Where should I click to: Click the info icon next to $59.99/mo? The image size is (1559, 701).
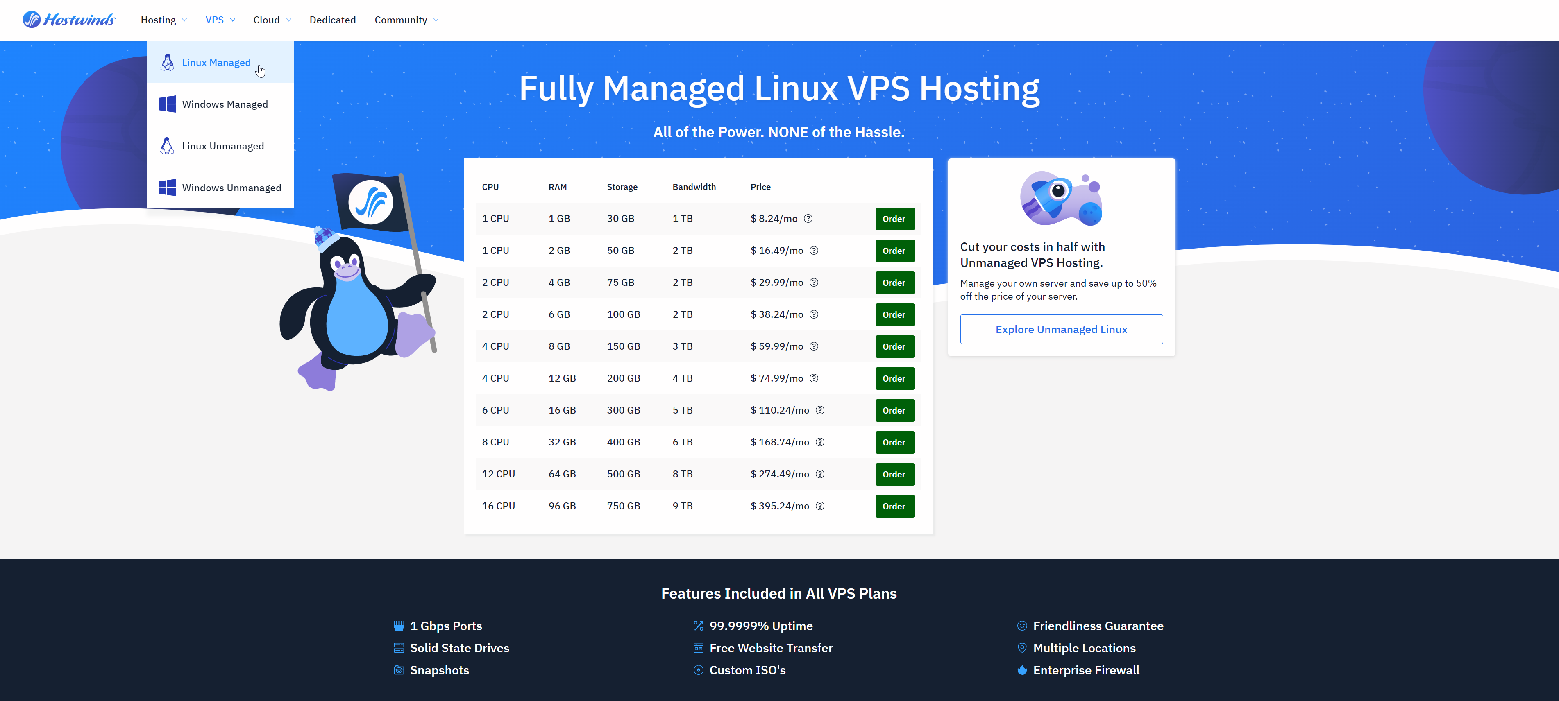[814, 346]
